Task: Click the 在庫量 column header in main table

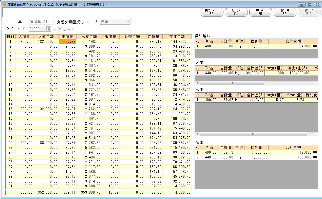Action: tap(154, 37)
